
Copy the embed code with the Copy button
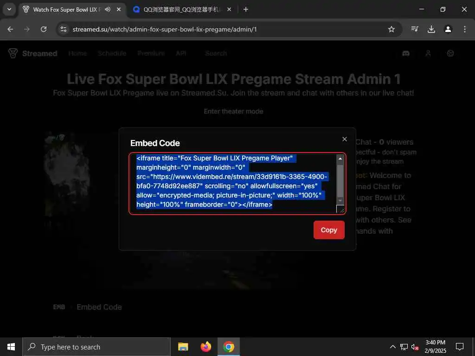[x=329, y=230]
